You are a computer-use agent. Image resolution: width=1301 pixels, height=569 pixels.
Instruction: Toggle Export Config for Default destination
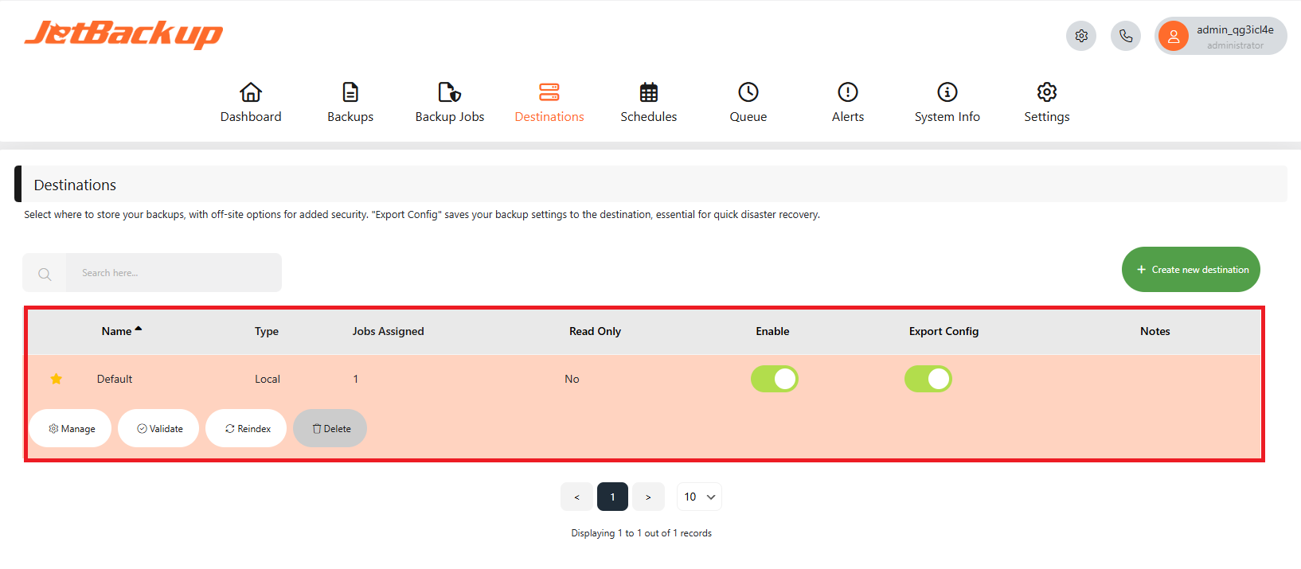pos(928,379)
